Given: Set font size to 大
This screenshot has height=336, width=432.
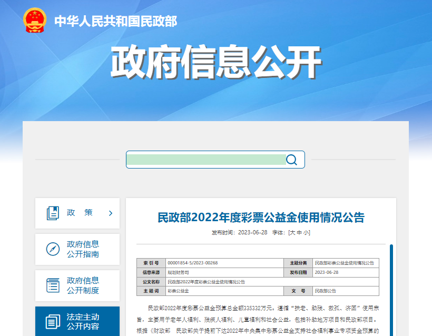Looking at the screenshot, I should [x=292, y=233].
